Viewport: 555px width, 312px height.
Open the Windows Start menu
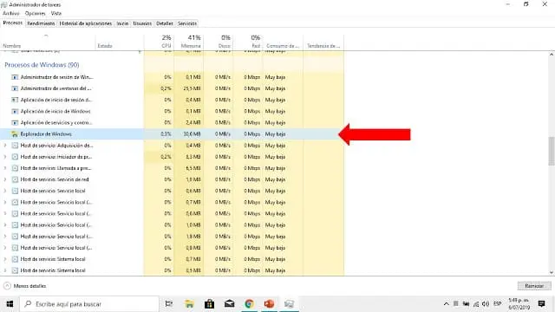point(10,304)
